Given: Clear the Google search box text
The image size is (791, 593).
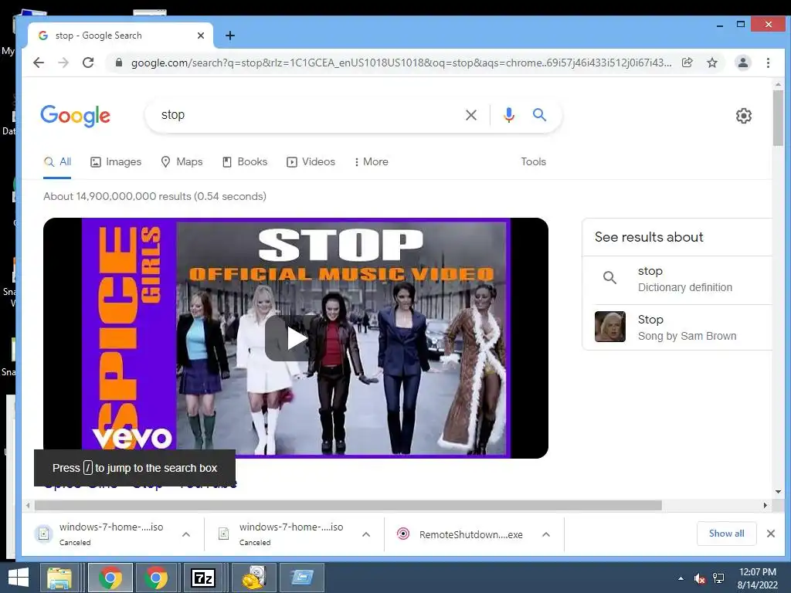Looking at the screenshot, I should (471, 115).
